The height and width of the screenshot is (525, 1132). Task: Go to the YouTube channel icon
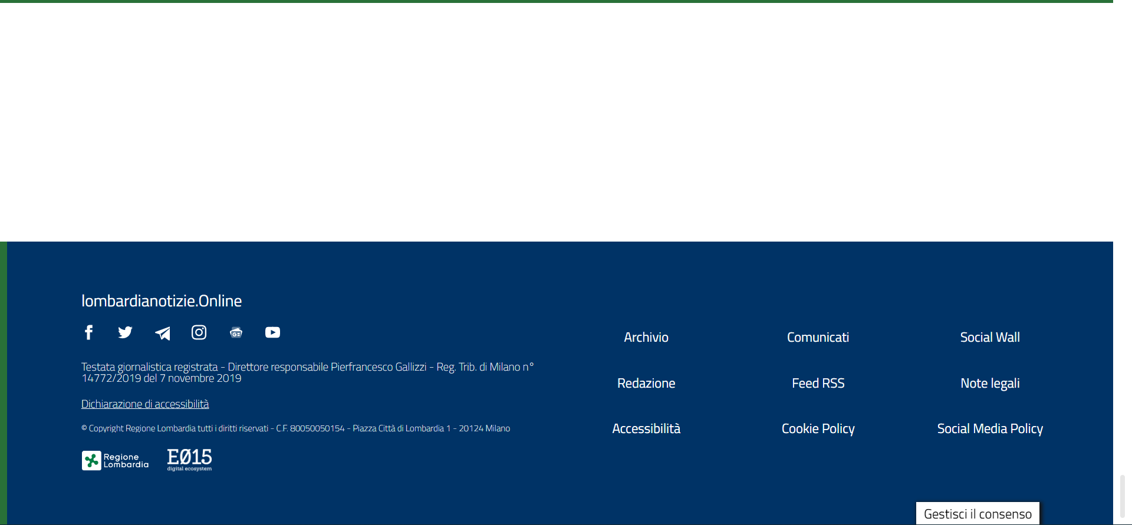(x=272, y=333)
